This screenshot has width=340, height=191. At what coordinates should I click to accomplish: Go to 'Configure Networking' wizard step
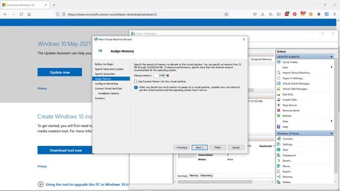pos(106,84)
